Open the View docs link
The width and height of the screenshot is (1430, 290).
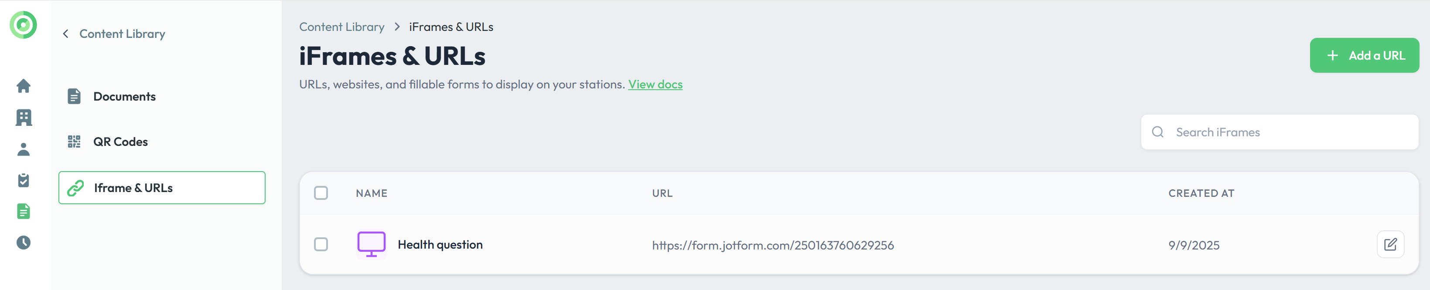pos(655,84)
